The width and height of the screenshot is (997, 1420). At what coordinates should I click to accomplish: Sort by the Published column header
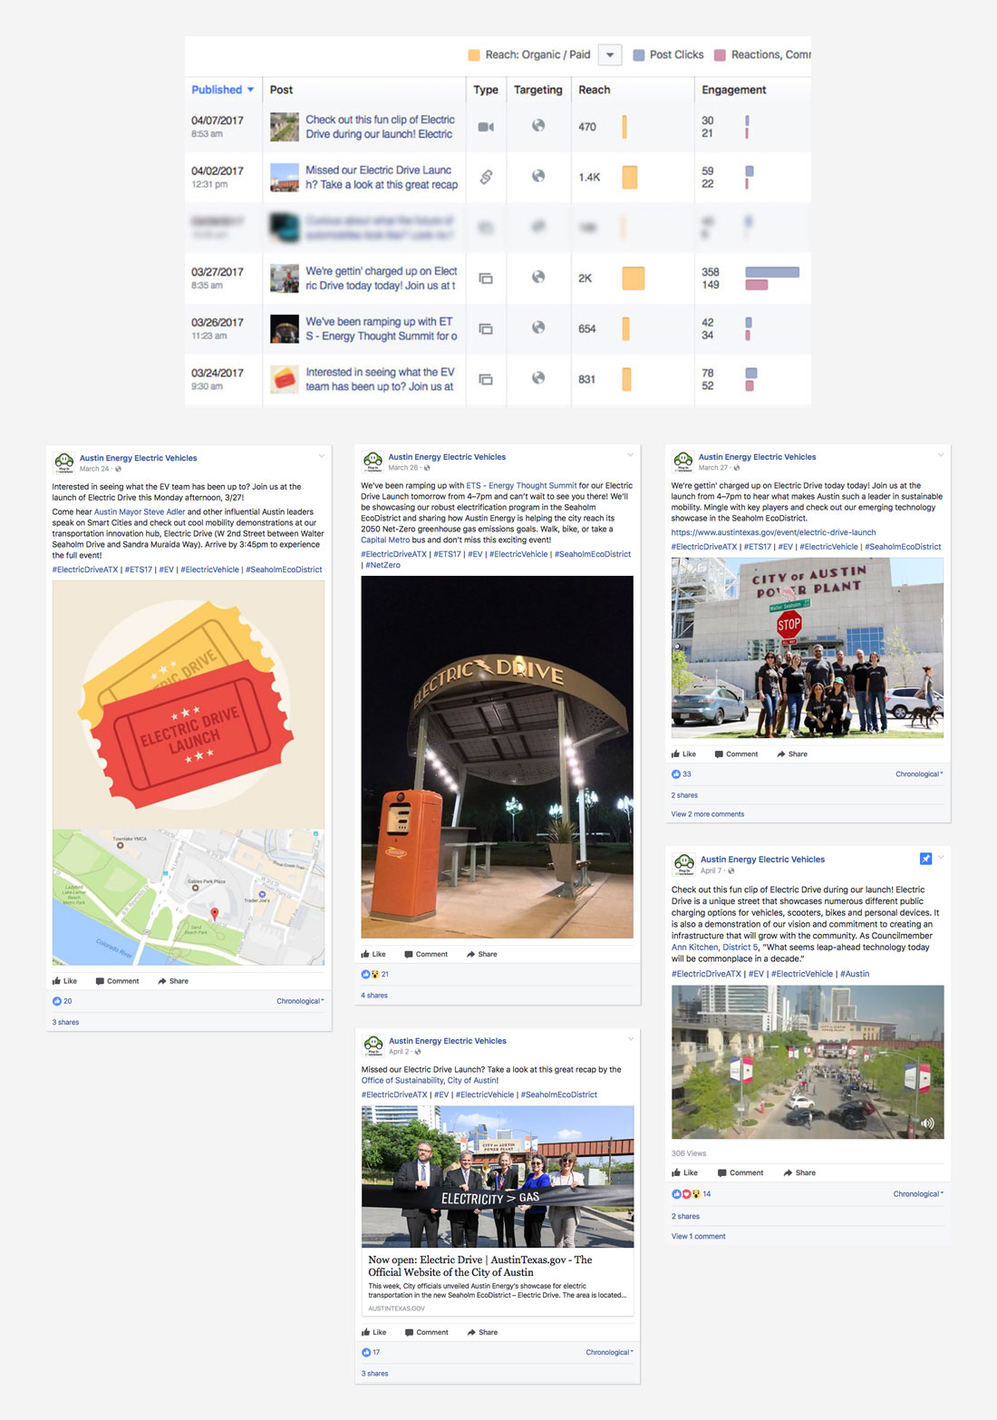[223, 90]
